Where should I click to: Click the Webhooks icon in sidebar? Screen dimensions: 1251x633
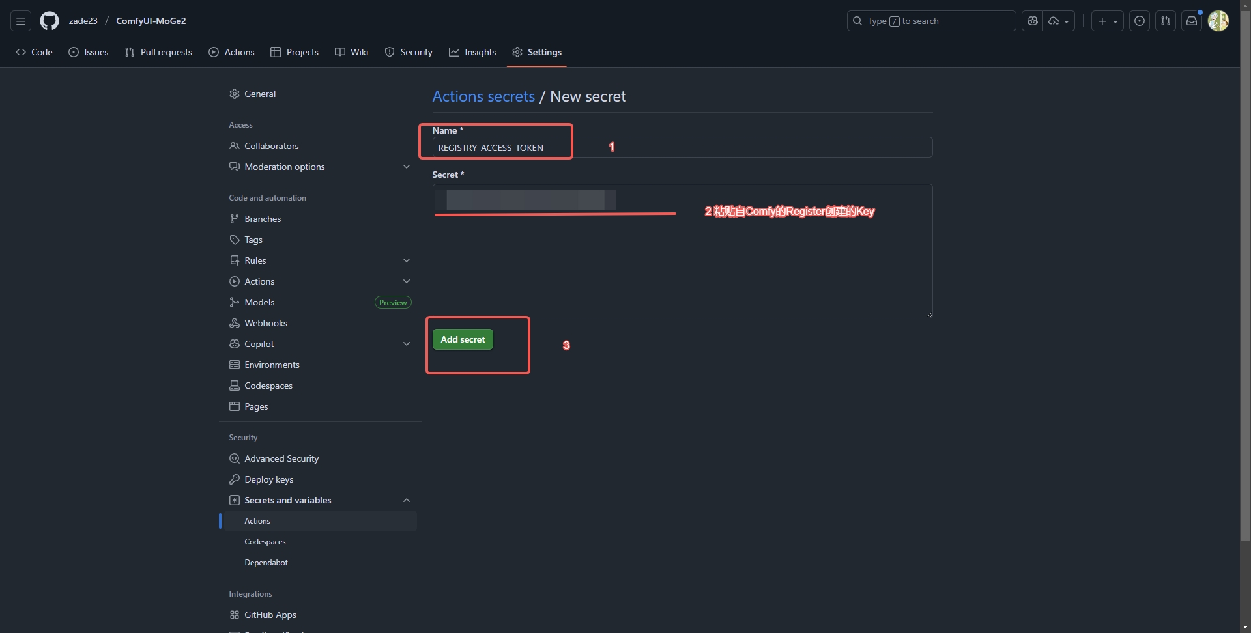pos(235,323)
